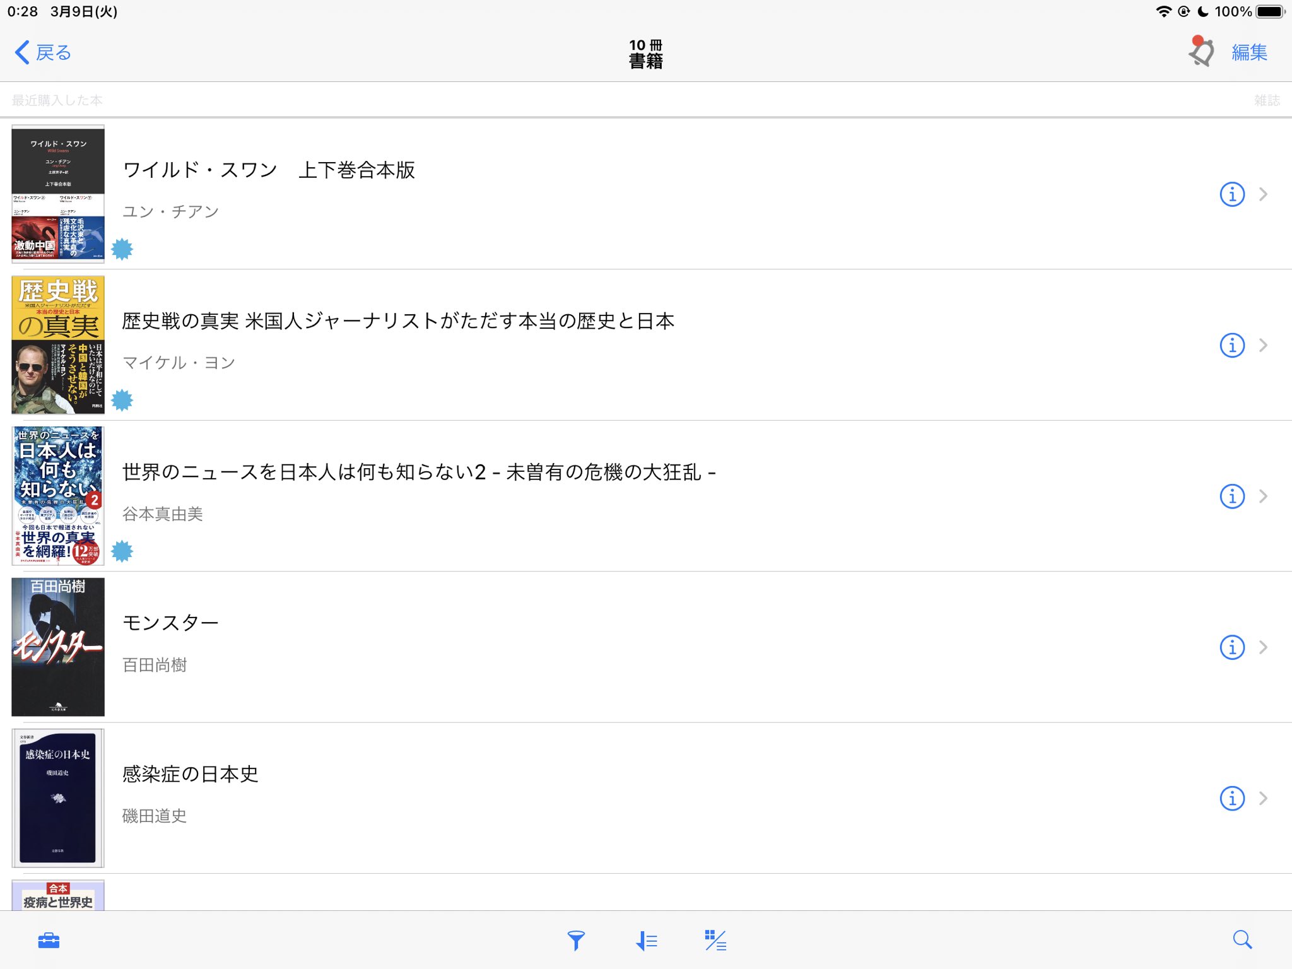
Task: Open 疫病と世界史 partial cover
Action: coord(58,895)
